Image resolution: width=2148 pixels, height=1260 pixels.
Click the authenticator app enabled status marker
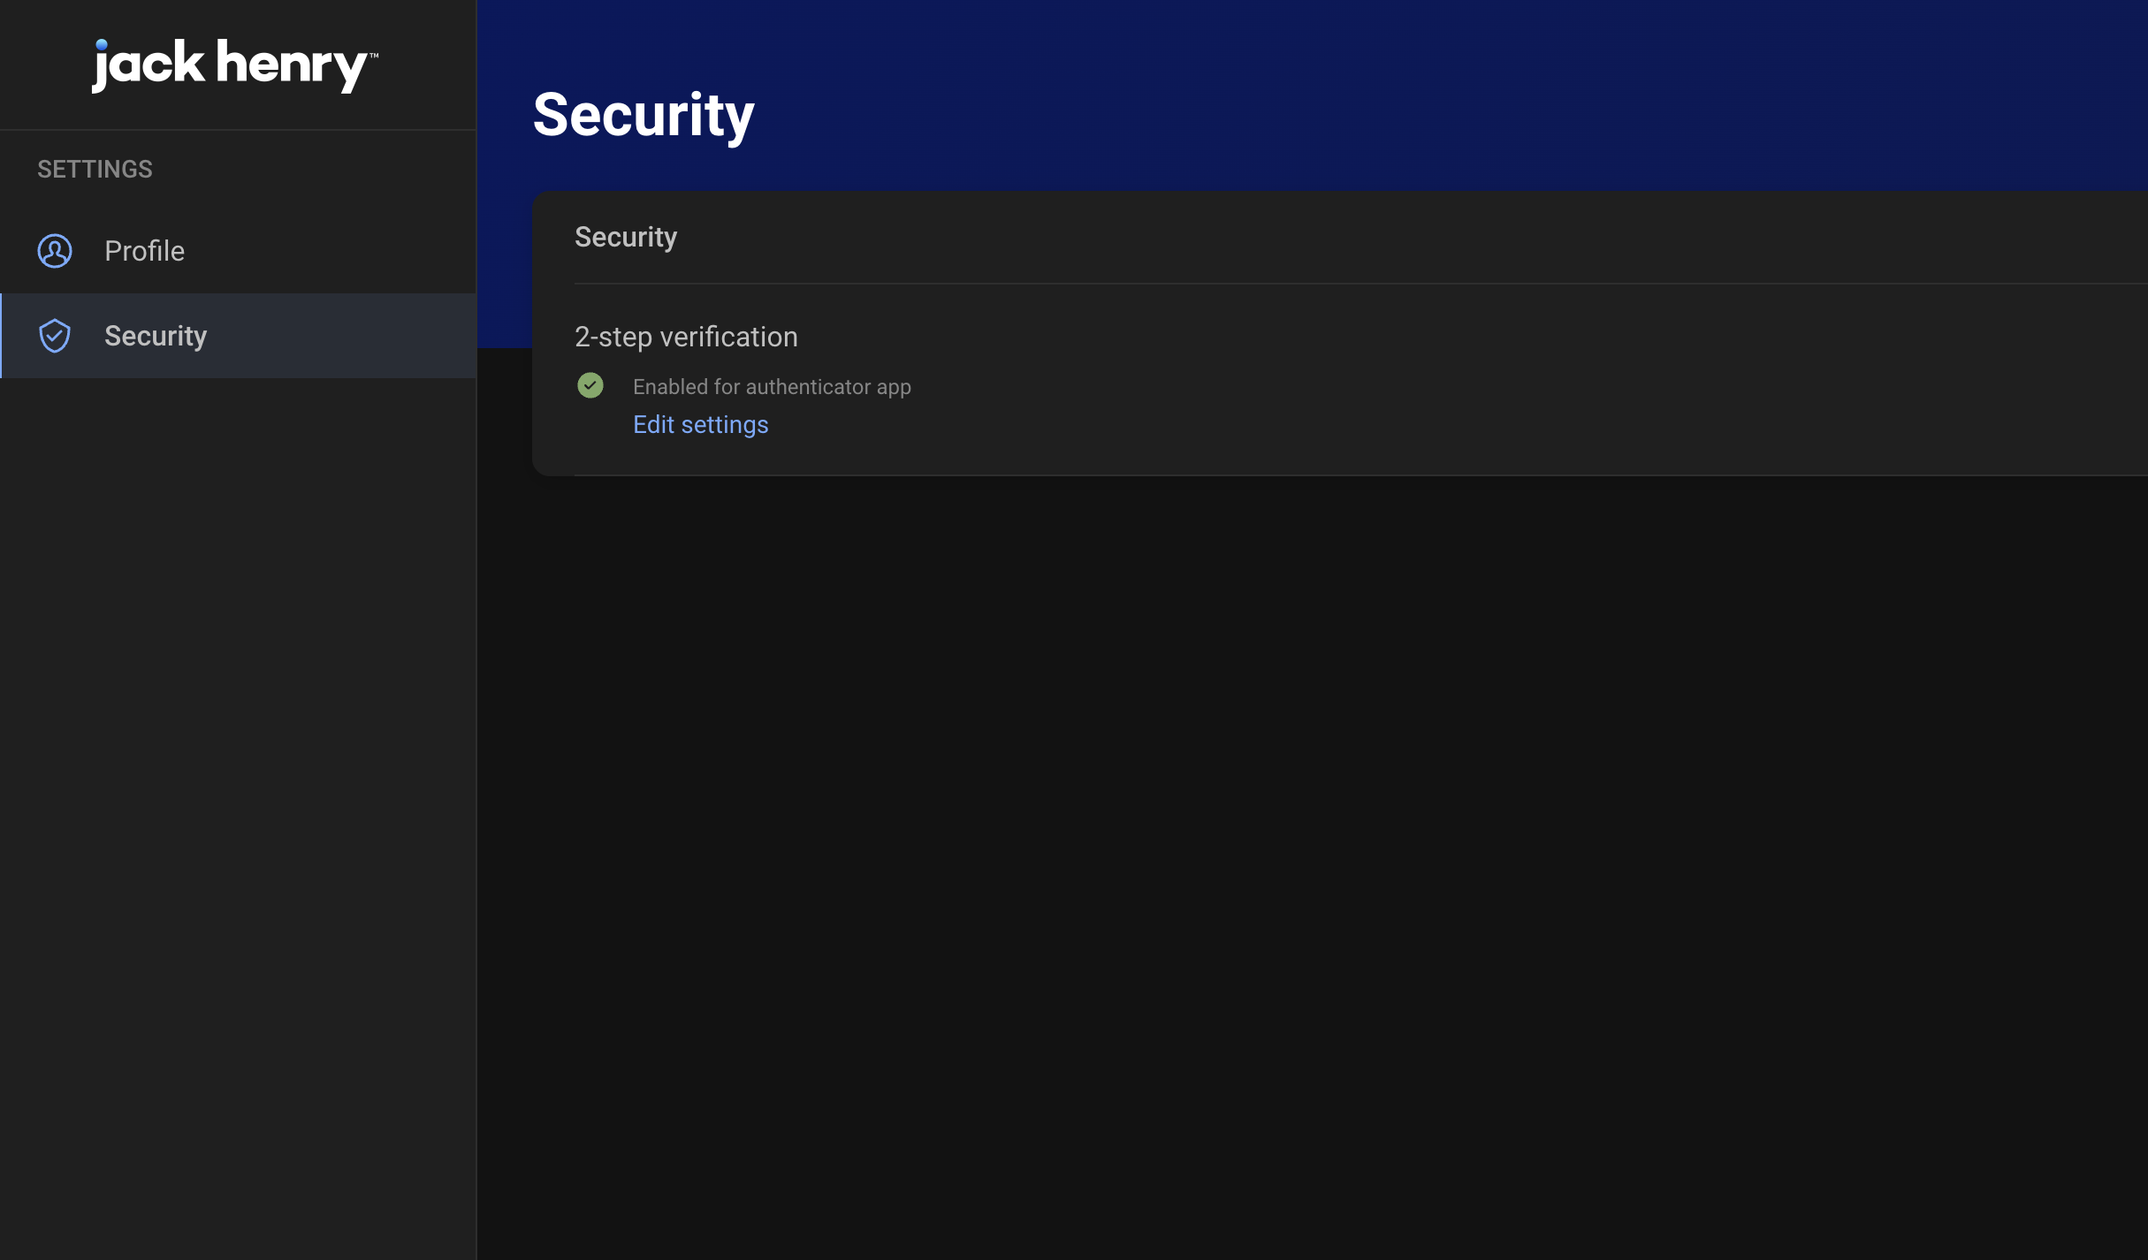[x=590, y=385]
